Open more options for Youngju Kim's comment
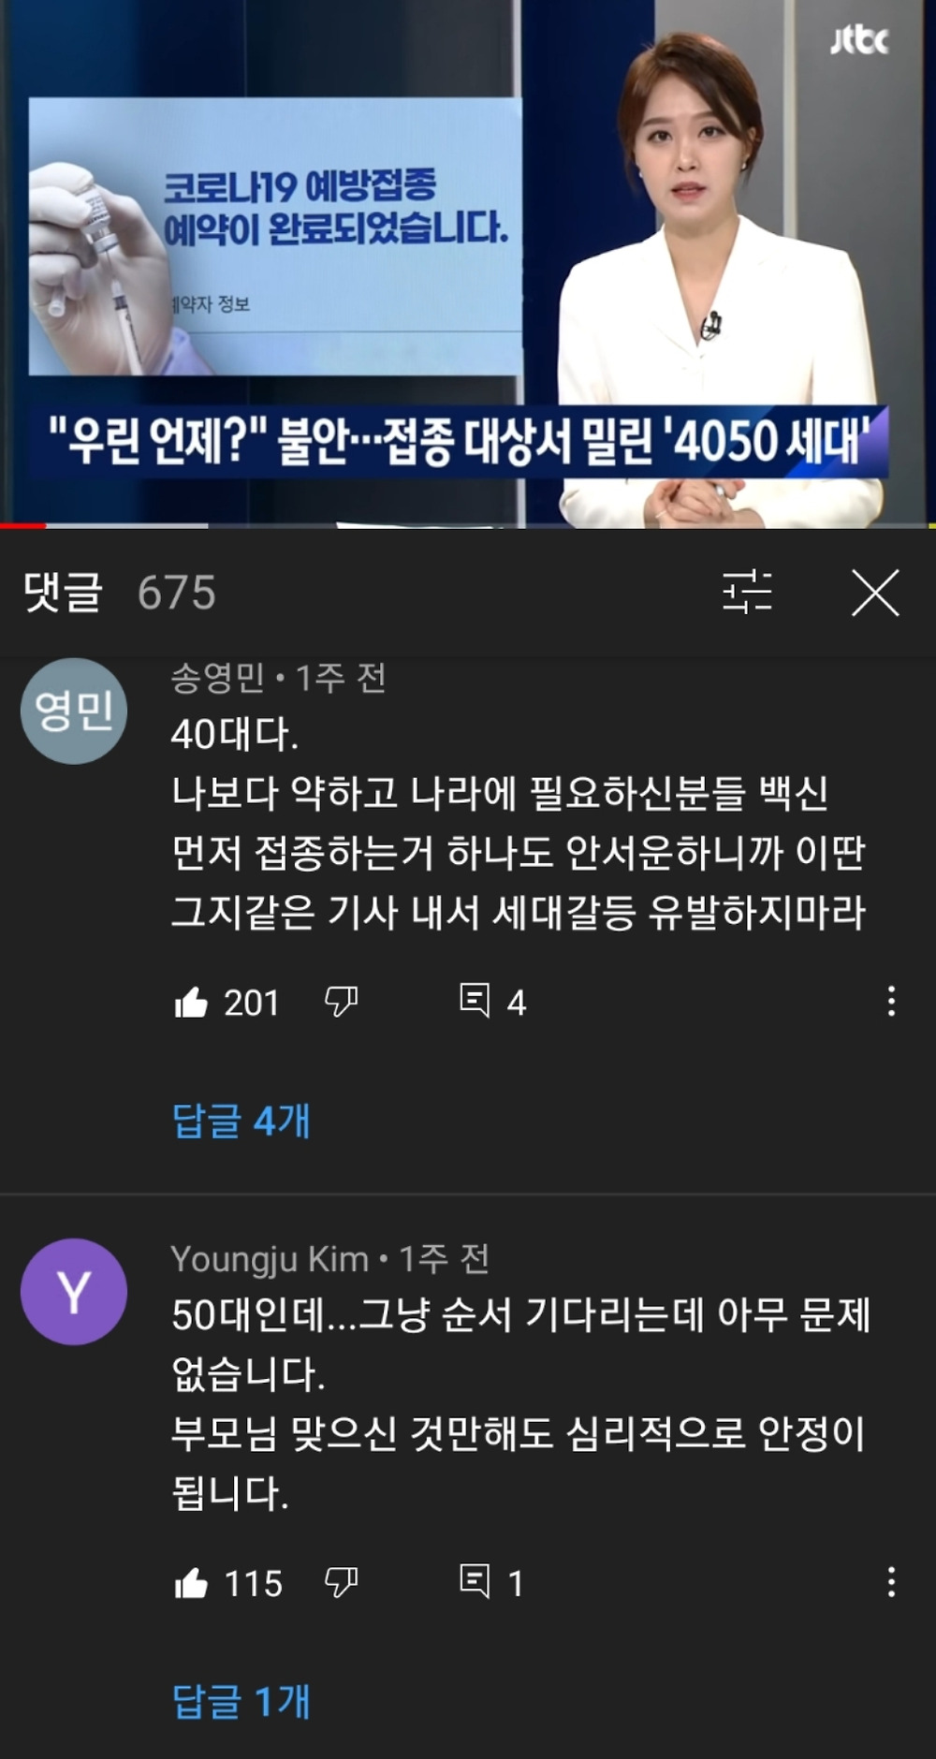Screen dimensions: 936x1759 pos(891,1581)
